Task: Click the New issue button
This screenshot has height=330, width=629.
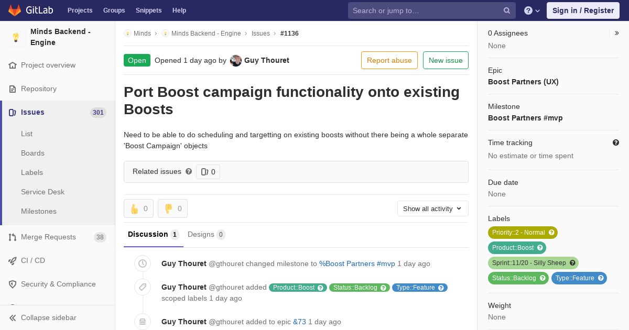Action: pos(446,60)
